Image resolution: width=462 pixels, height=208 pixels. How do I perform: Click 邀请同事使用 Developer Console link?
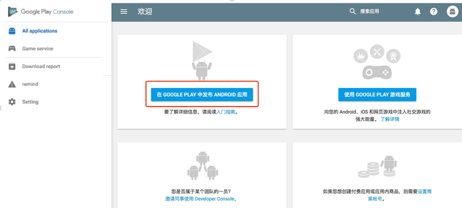pyautogui.click(x=201, y=199)
